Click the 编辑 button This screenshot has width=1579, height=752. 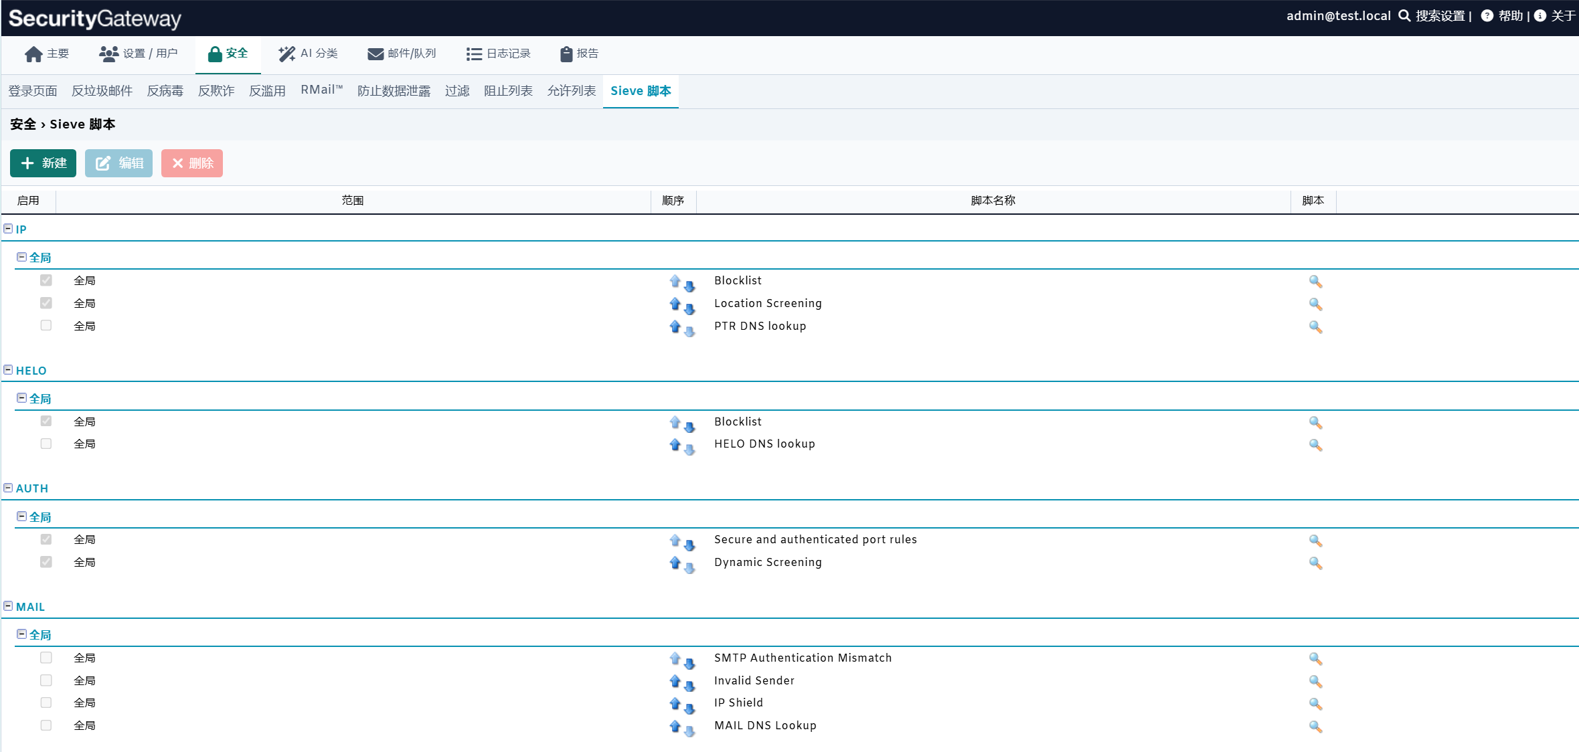click(x=118, y=163)
